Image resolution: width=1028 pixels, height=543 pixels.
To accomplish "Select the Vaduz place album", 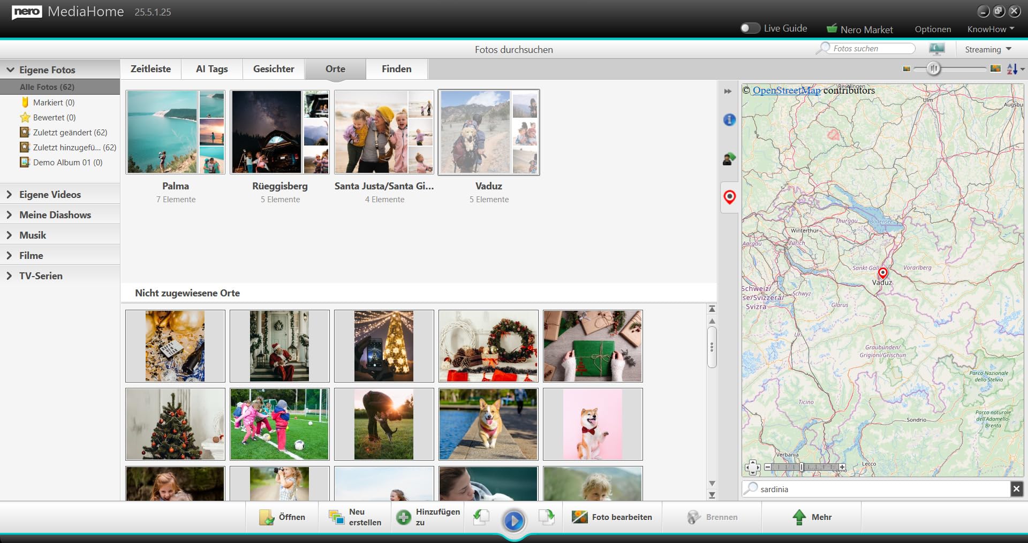I will point(489,132).
